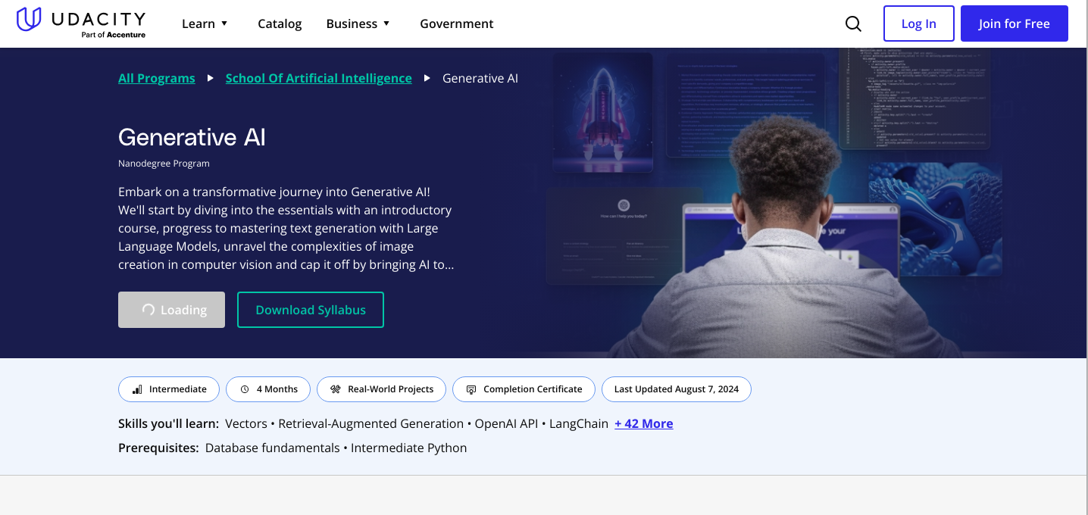
Task: Open the All Programs breadcrumb link
Action: tap(157, 78)
